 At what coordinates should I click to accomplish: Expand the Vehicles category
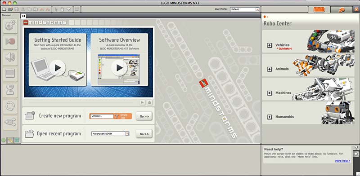click(x=270, y=45)
